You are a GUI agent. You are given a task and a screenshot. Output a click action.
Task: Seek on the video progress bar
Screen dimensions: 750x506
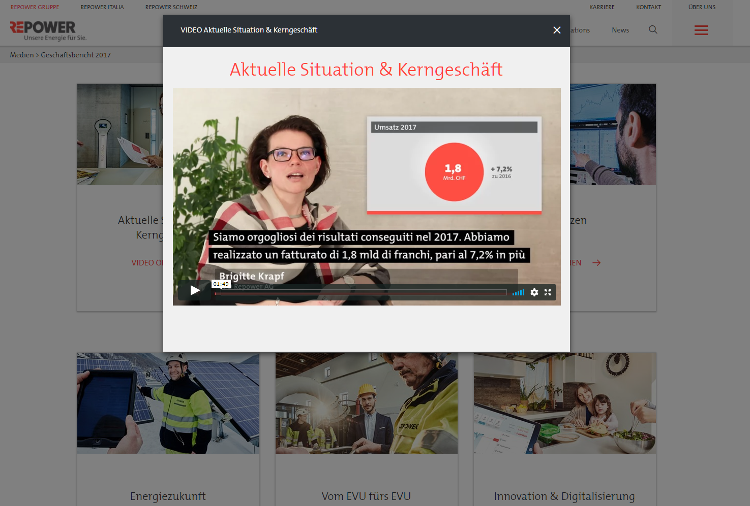[x=364, y=292]
